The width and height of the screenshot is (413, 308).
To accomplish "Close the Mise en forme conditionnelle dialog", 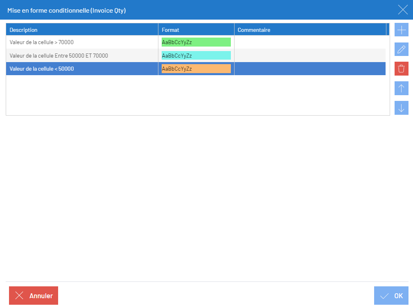I will click(403, 10).
